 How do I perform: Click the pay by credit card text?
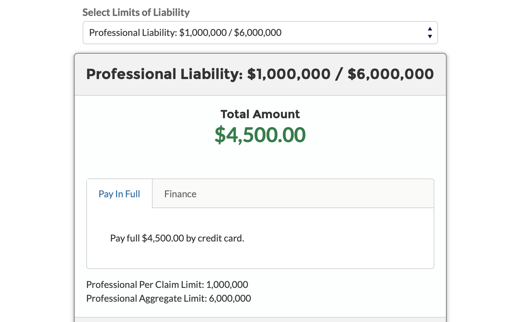(177, 238)
